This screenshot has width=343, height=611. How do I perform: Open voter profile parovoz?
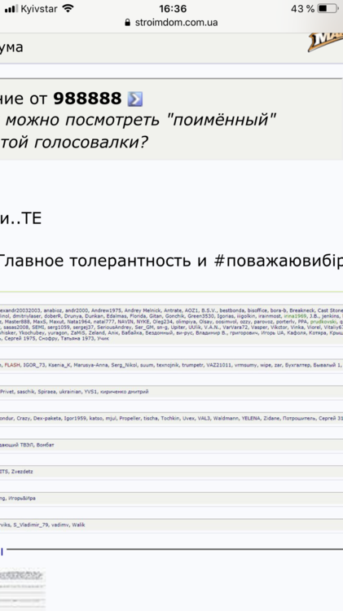[265, 322]
